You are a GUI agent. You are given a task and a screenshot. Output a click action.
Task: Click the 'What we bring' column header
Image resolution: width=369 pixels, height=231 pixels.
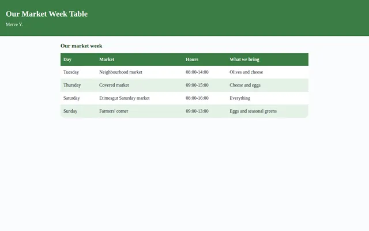[268, 59]
